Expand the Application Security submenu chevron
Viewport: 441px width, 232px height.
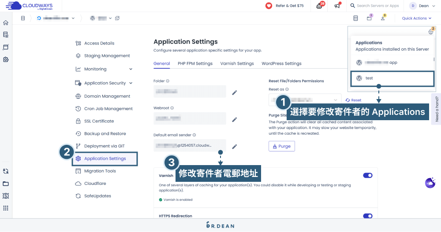pos(131,83)
